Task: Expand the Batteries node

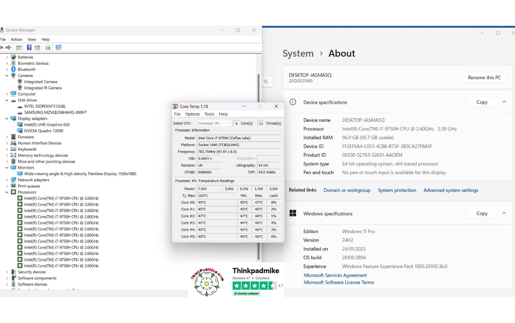Action: tap(7, 57)
